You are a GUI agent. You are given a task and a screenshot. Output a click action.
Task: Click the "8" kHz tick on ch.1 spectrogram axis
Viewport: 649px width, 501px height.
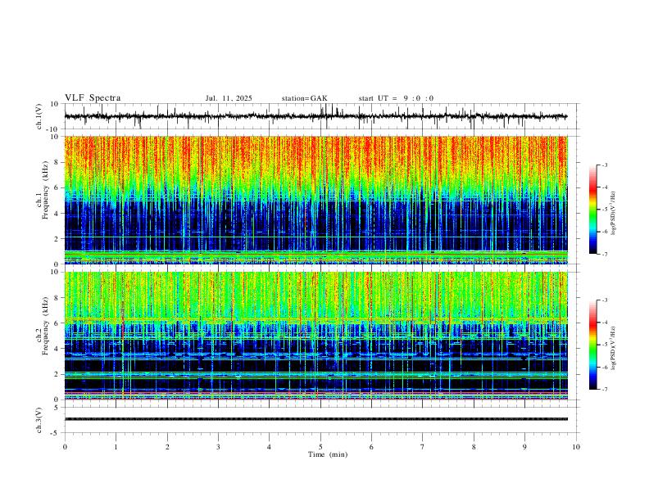(57, 162)
